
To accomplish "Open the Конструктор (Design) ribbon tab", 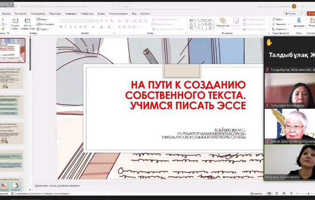I will [38, 13].
